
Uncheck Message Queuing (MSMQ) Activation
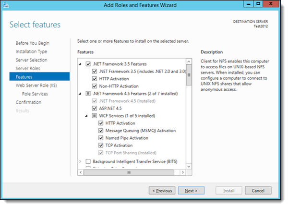[101, 130]
